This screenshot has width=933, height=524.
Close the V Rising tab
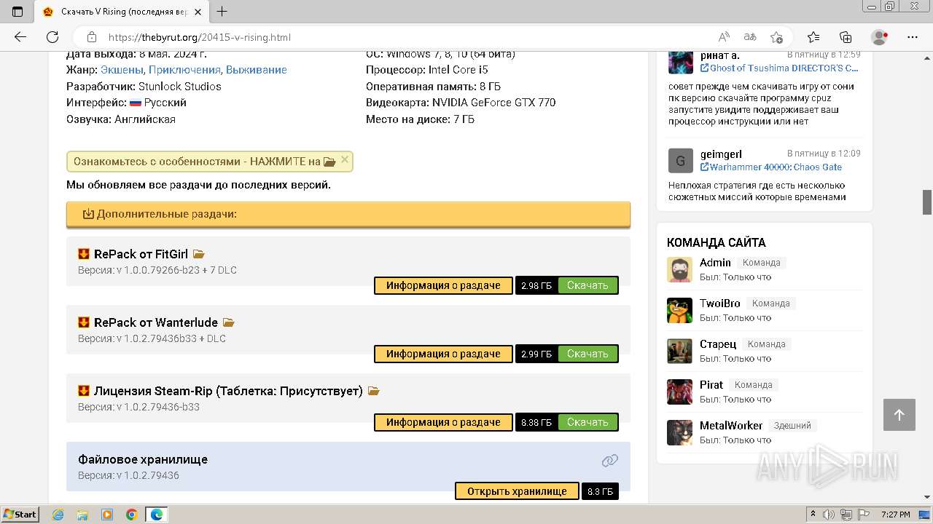(x=198, y=12)
